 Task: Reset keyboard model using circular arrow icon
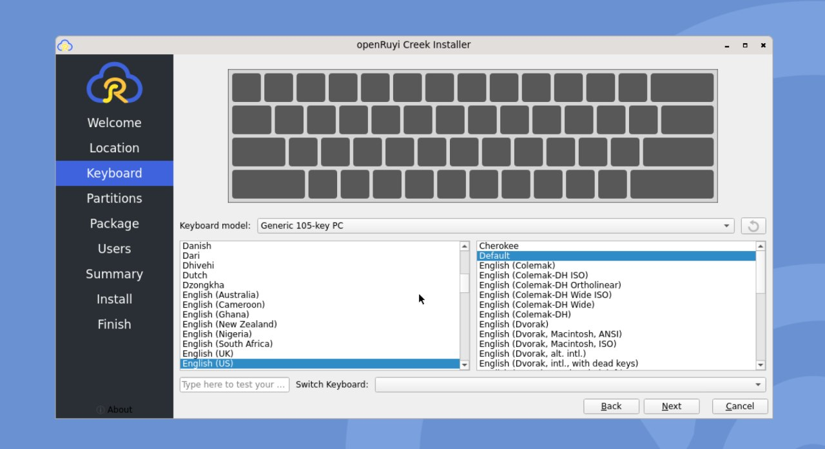pyautogui.click(x=753, y=225)
